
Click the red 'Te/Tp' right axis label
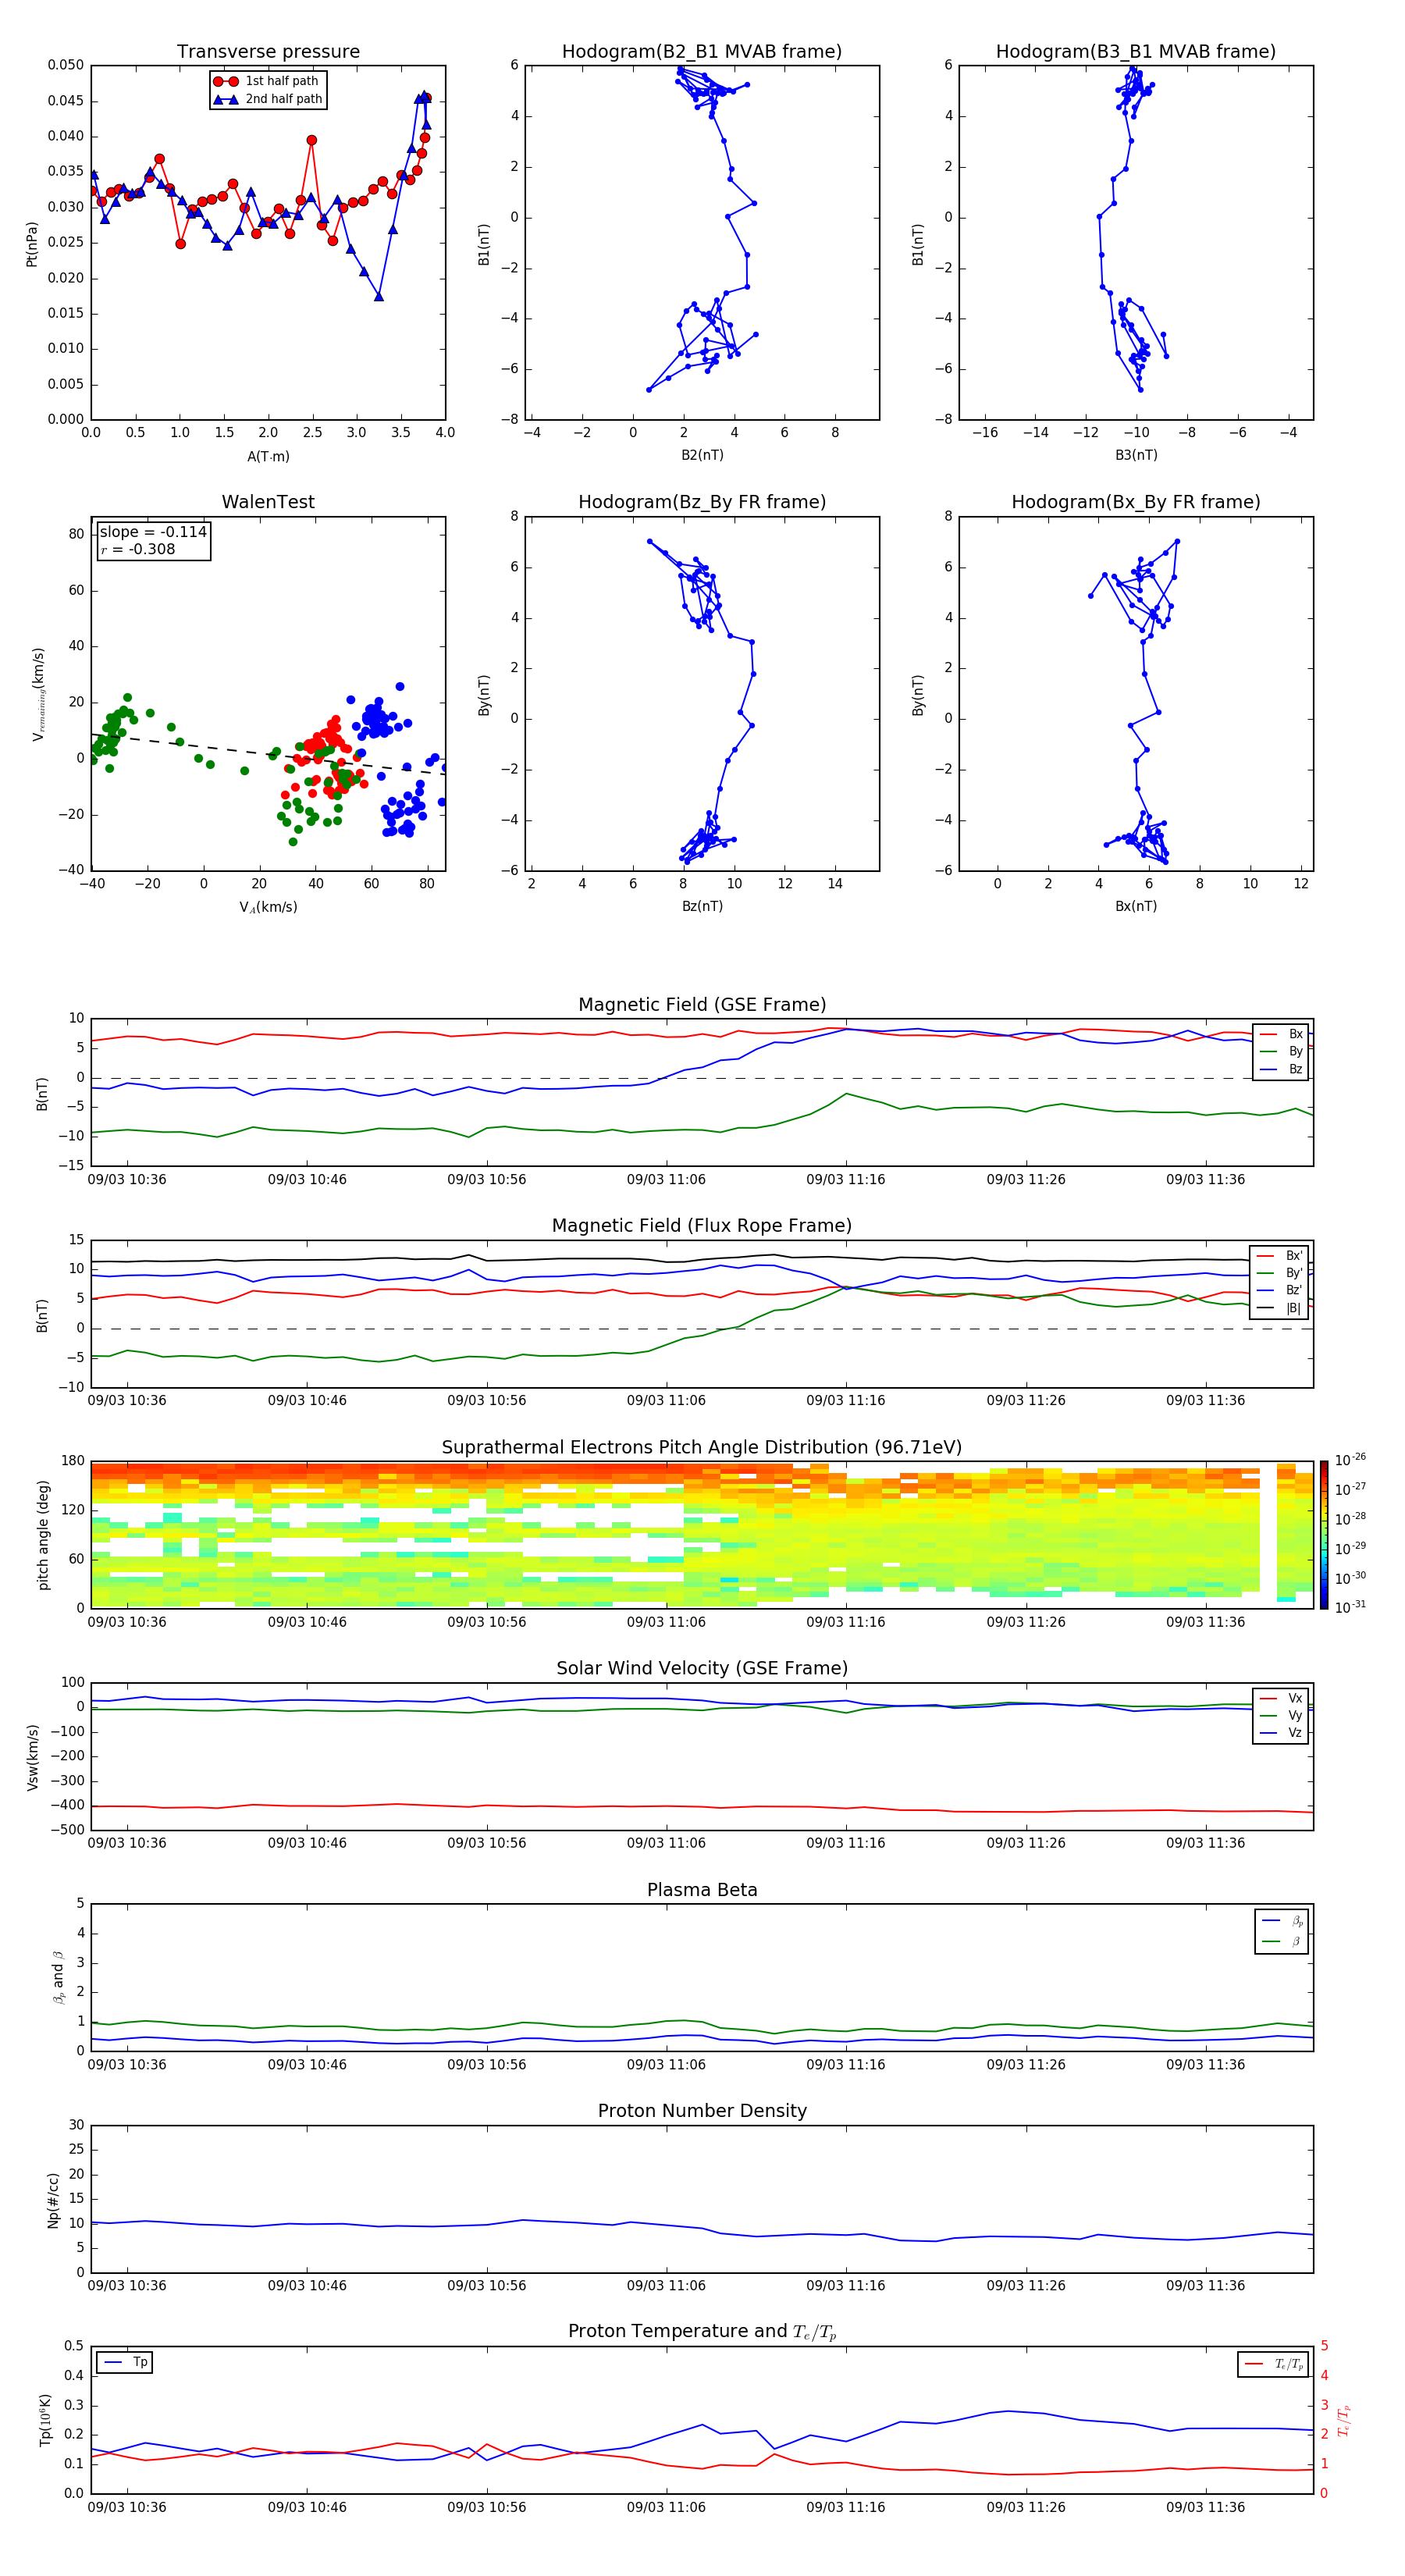(x=1344, y=2420)
